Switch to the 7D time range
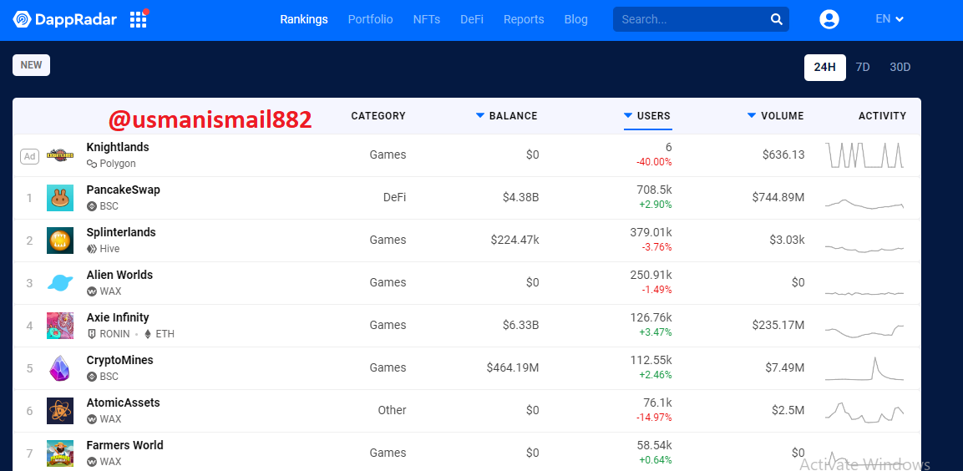963x471 pixels. [863, 68]
